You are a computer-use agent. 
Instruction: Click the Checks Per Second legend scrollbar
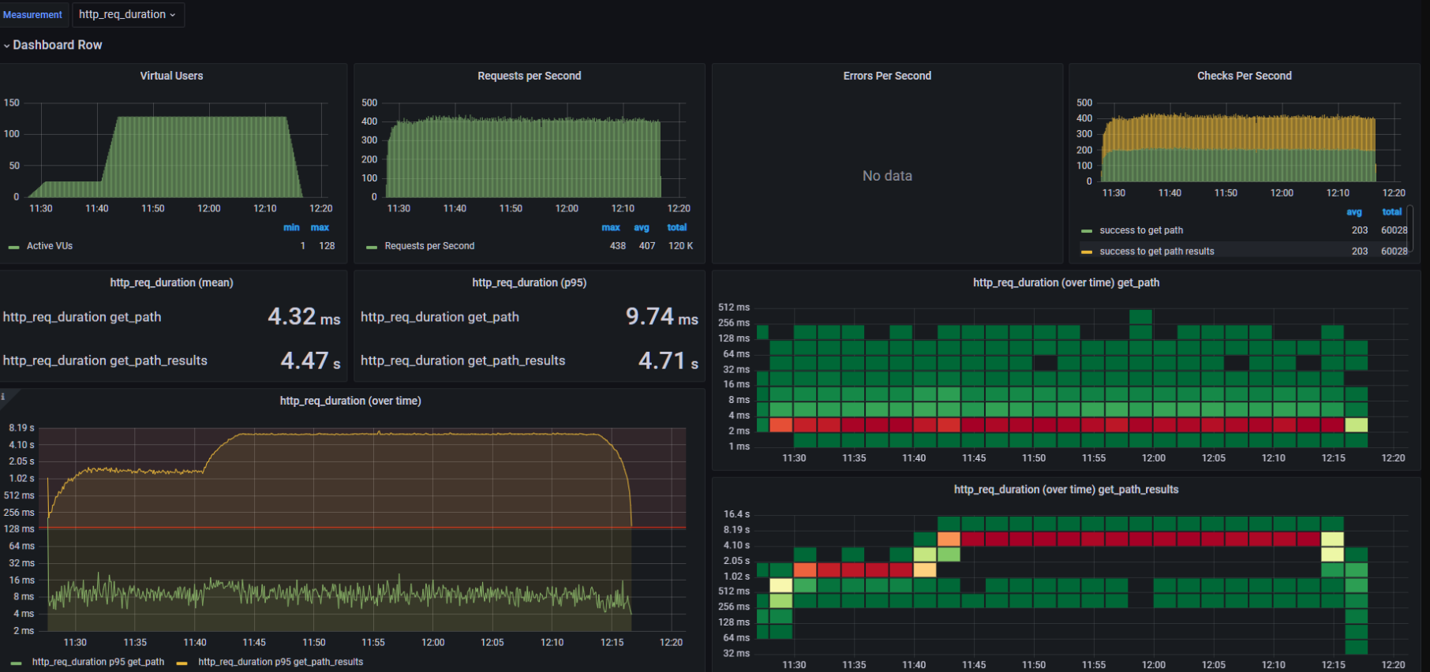(1410, 229)
